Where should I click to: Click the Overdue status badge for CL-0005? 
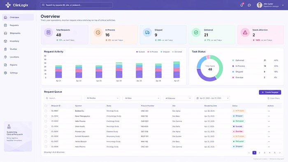[x=238, y=131]
